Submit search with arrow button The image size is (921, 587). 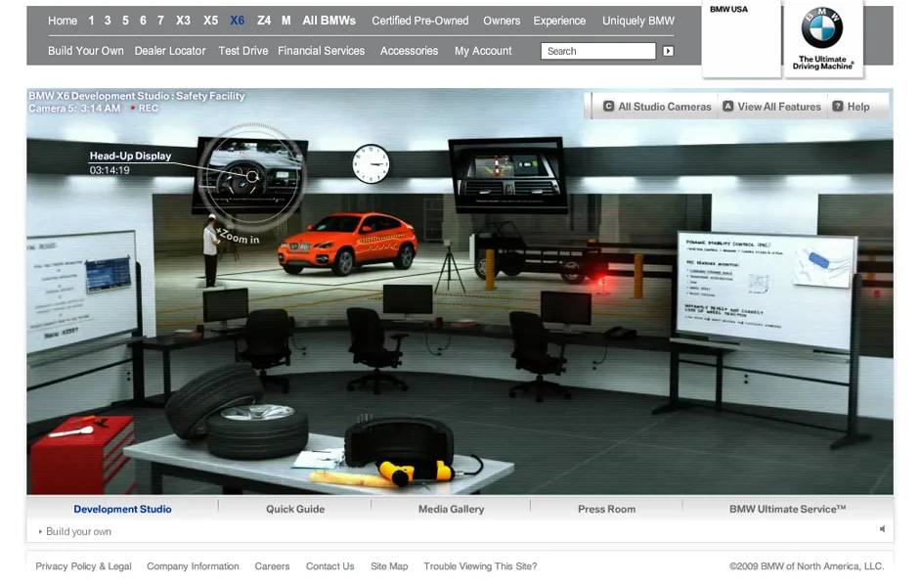pos(668,51)
